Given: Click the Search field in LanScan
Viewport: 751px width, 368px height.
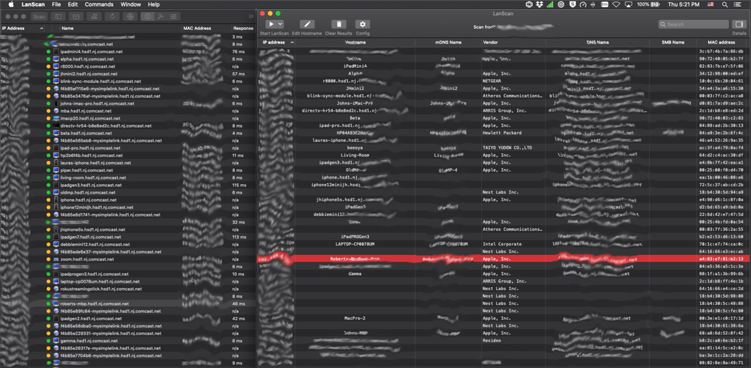Looking at the screenshot, I should (696, 24).
